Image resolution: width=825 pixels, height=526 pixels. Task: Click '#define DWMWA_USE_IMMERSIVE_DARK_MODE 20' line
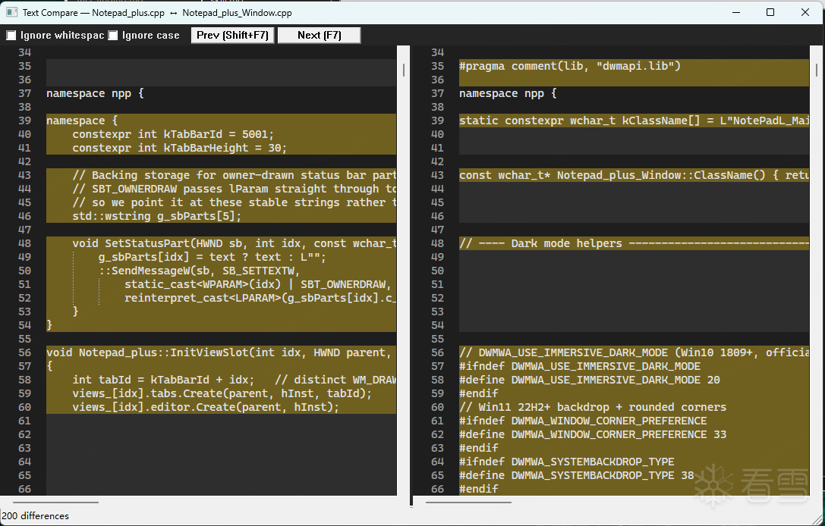click(589, 380)
